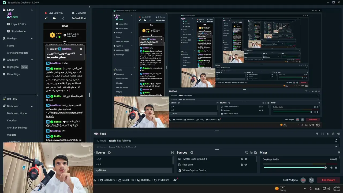Click ENG language indicator in taskbar

(317, 189)
